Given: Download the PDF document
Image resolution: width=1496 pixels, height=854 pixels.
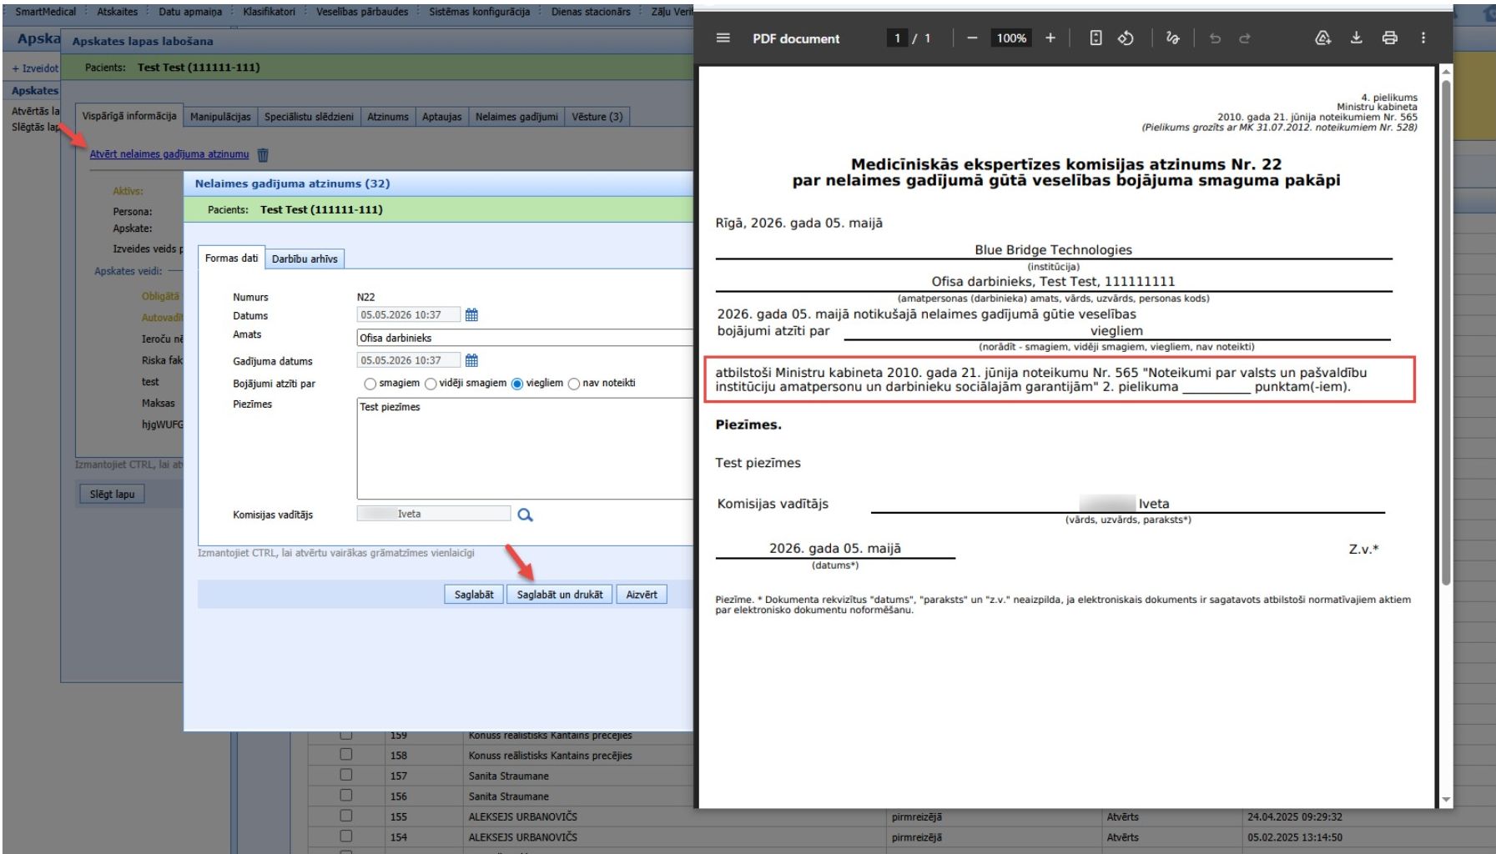Looking at the screenshot, I should coord(1357,38).
